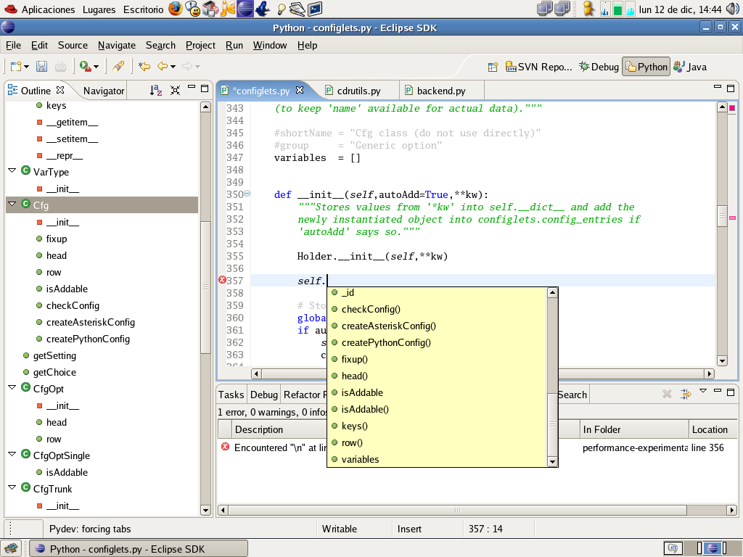Viewport: 743px width, 557px height.
Task: Click the completion popup scroll-down arrow
Action: [552, 461]
